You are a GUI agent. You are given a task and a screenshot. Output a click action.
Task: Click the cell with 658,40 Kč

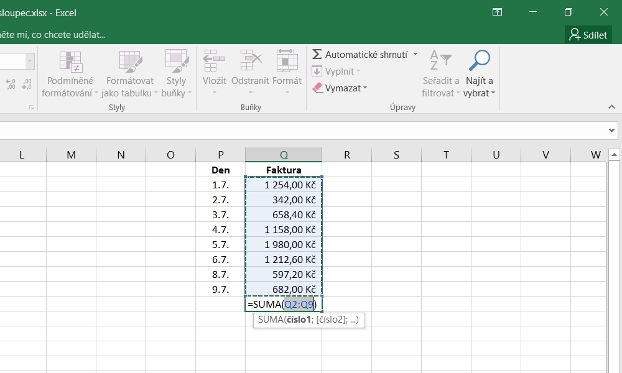(x=284, y=214)
